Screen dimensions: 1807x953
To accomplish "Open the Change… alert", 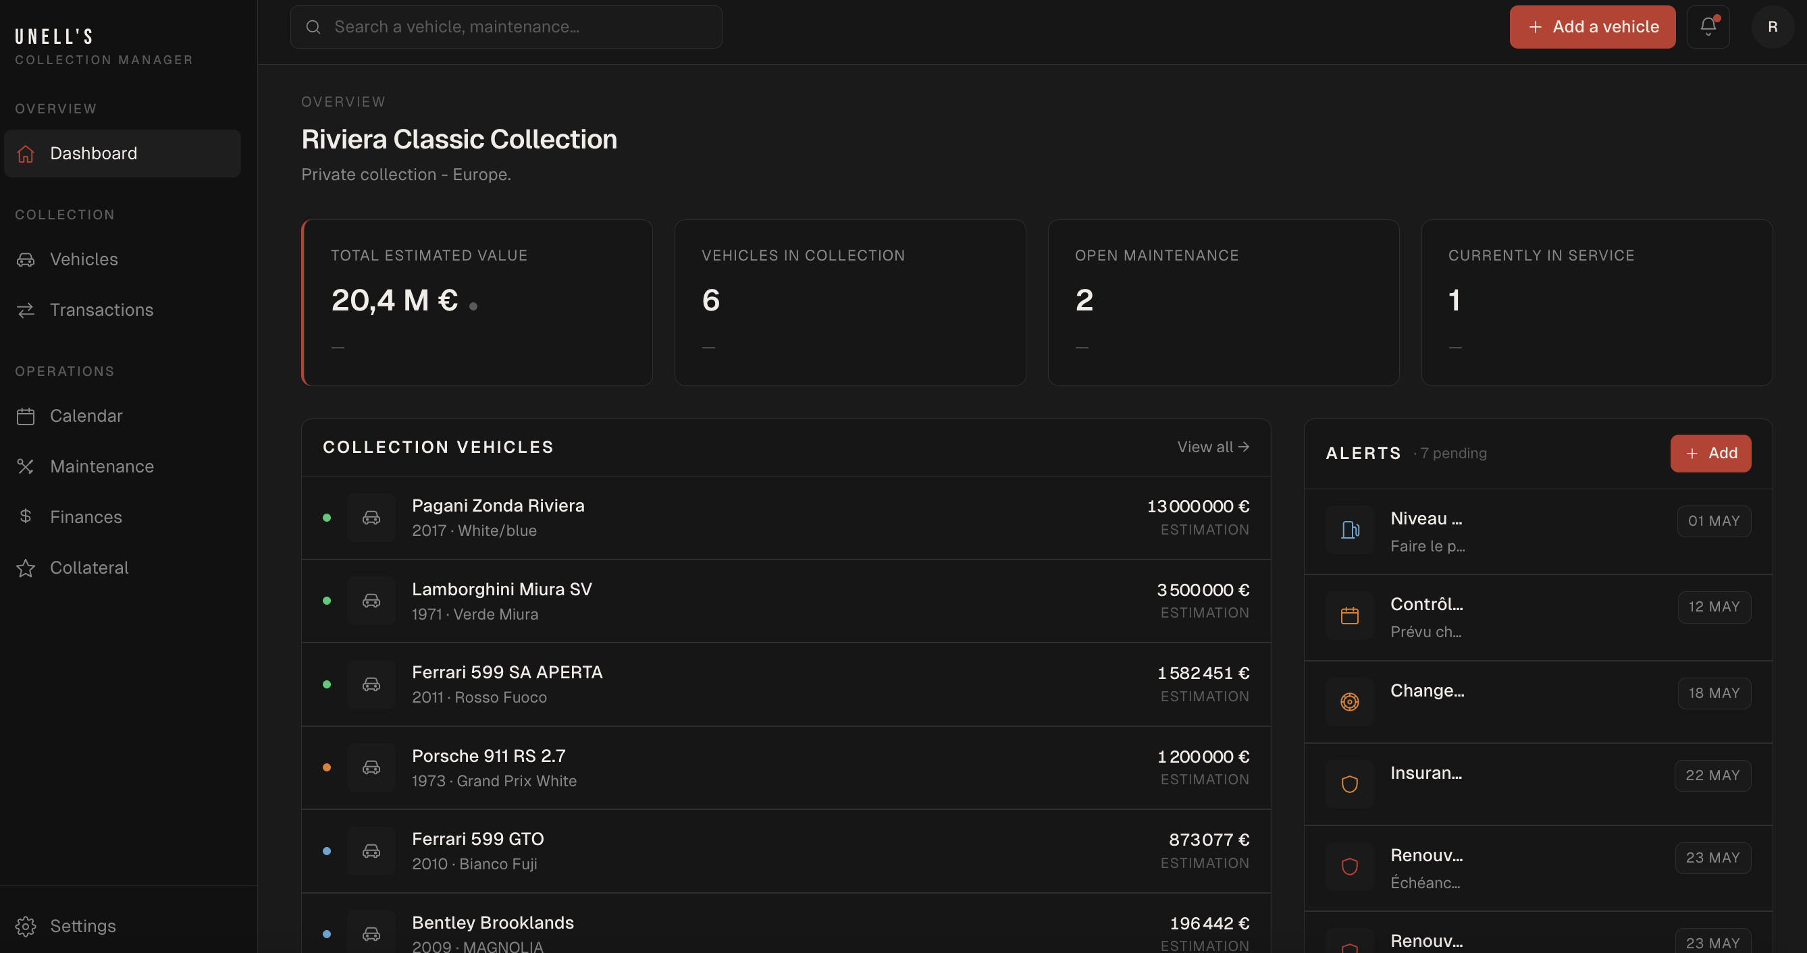I will [x=1538, y=702].
